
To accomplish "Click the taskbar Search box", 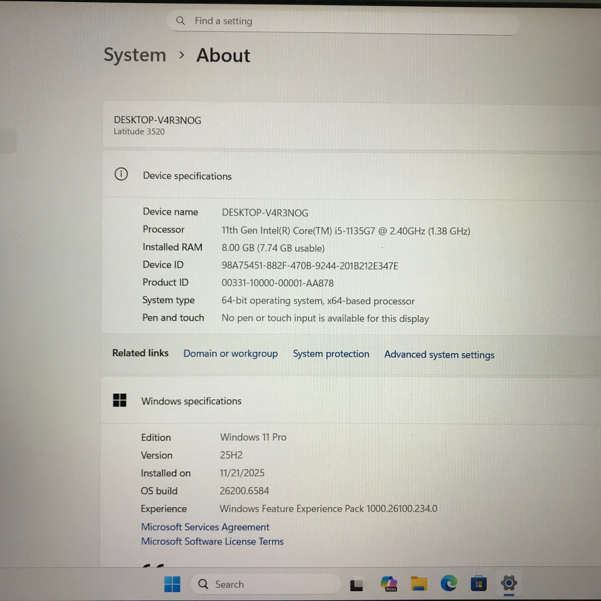I will click(x=265, y=584).
